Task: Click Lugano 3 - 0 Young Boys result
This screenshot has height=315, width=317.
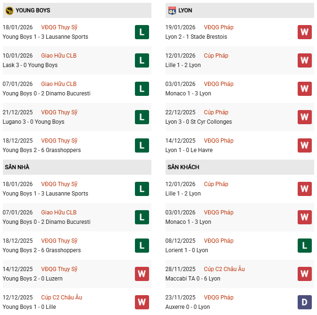Action: 33,122
